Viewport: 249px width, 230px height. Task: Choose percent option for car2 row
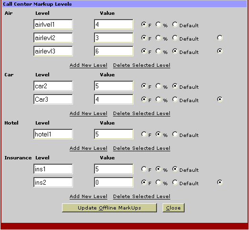point(158,86)
